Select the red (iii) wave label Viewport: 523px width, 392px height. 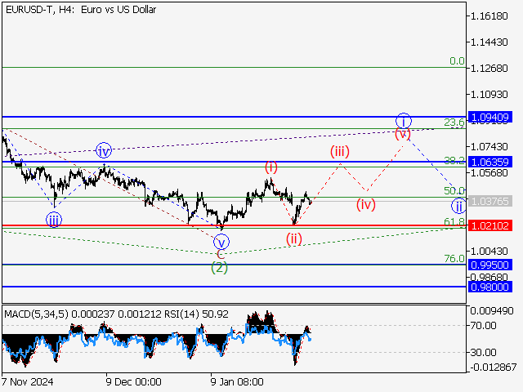tap(340, 151)
